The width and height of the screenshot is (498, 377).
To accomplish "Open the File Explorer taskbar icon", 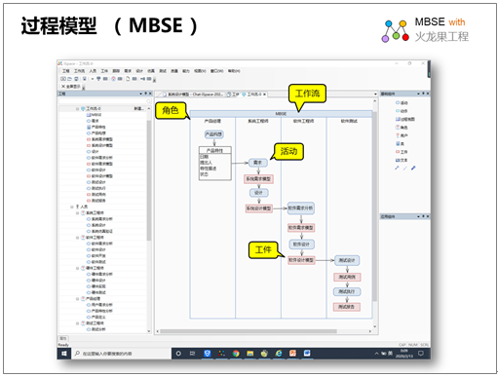I will point(250,354).
